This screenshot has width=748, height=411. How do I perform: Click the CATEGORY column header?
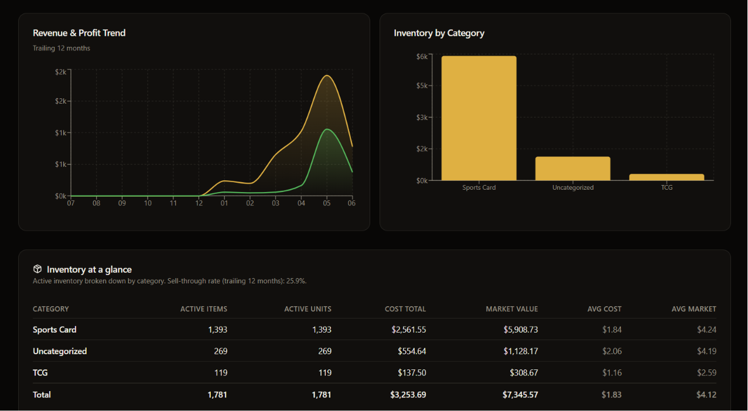(x=51, y=309)
